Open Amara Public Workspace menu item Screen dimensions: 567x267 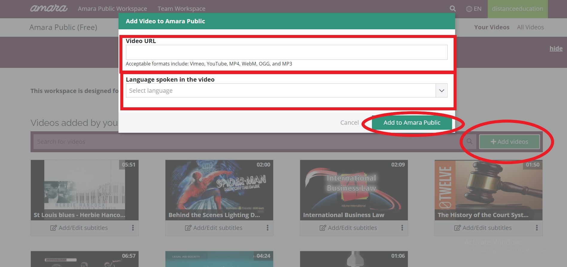(x=113, y=9)
